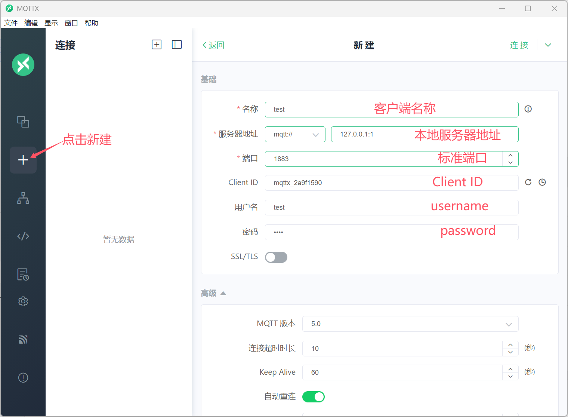Decrease the port number stepper
This screenshot has width=568, height=417.
pyautogui.click(x=510, y=163)
